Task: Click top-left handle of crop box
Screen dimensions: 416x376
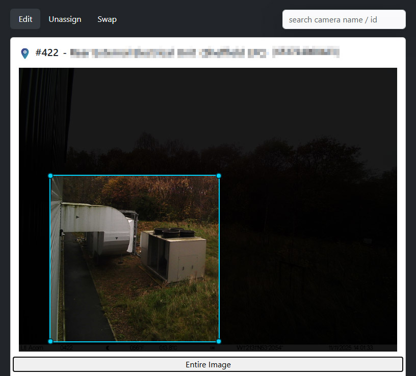Action: pyautogui.click(x=50, y=176)
